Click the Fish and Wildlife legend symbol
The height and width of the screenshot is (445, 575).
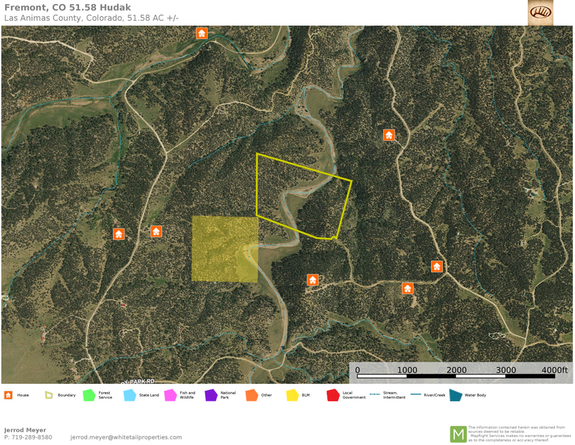(x=170, y=394)
